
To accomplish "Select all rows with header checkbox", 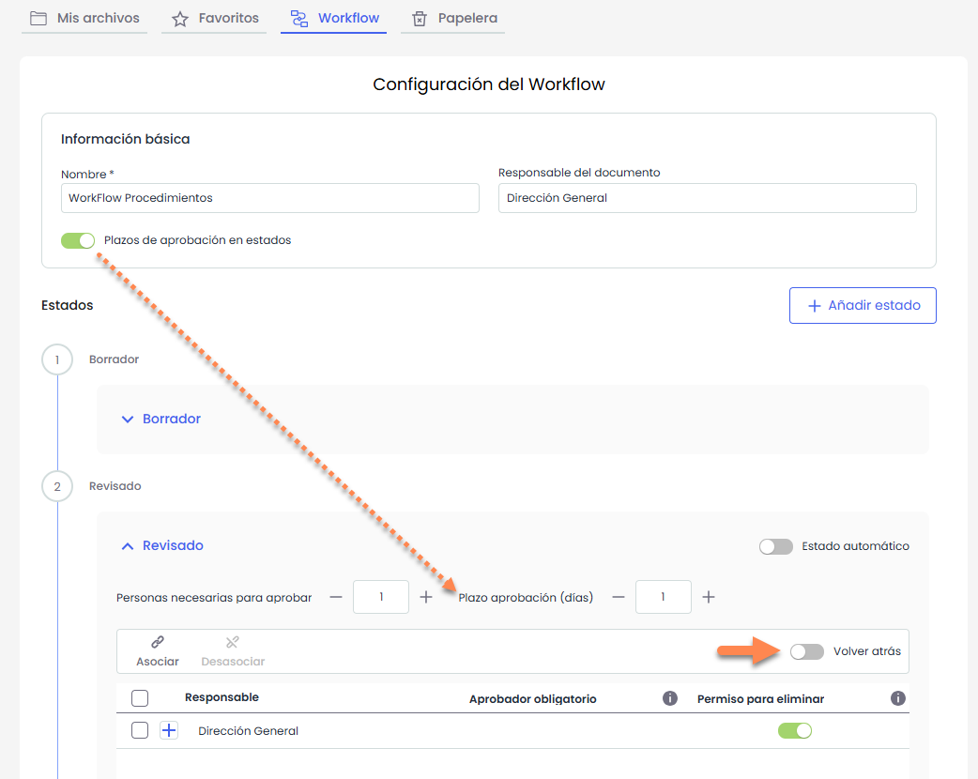I will point(140,698).
